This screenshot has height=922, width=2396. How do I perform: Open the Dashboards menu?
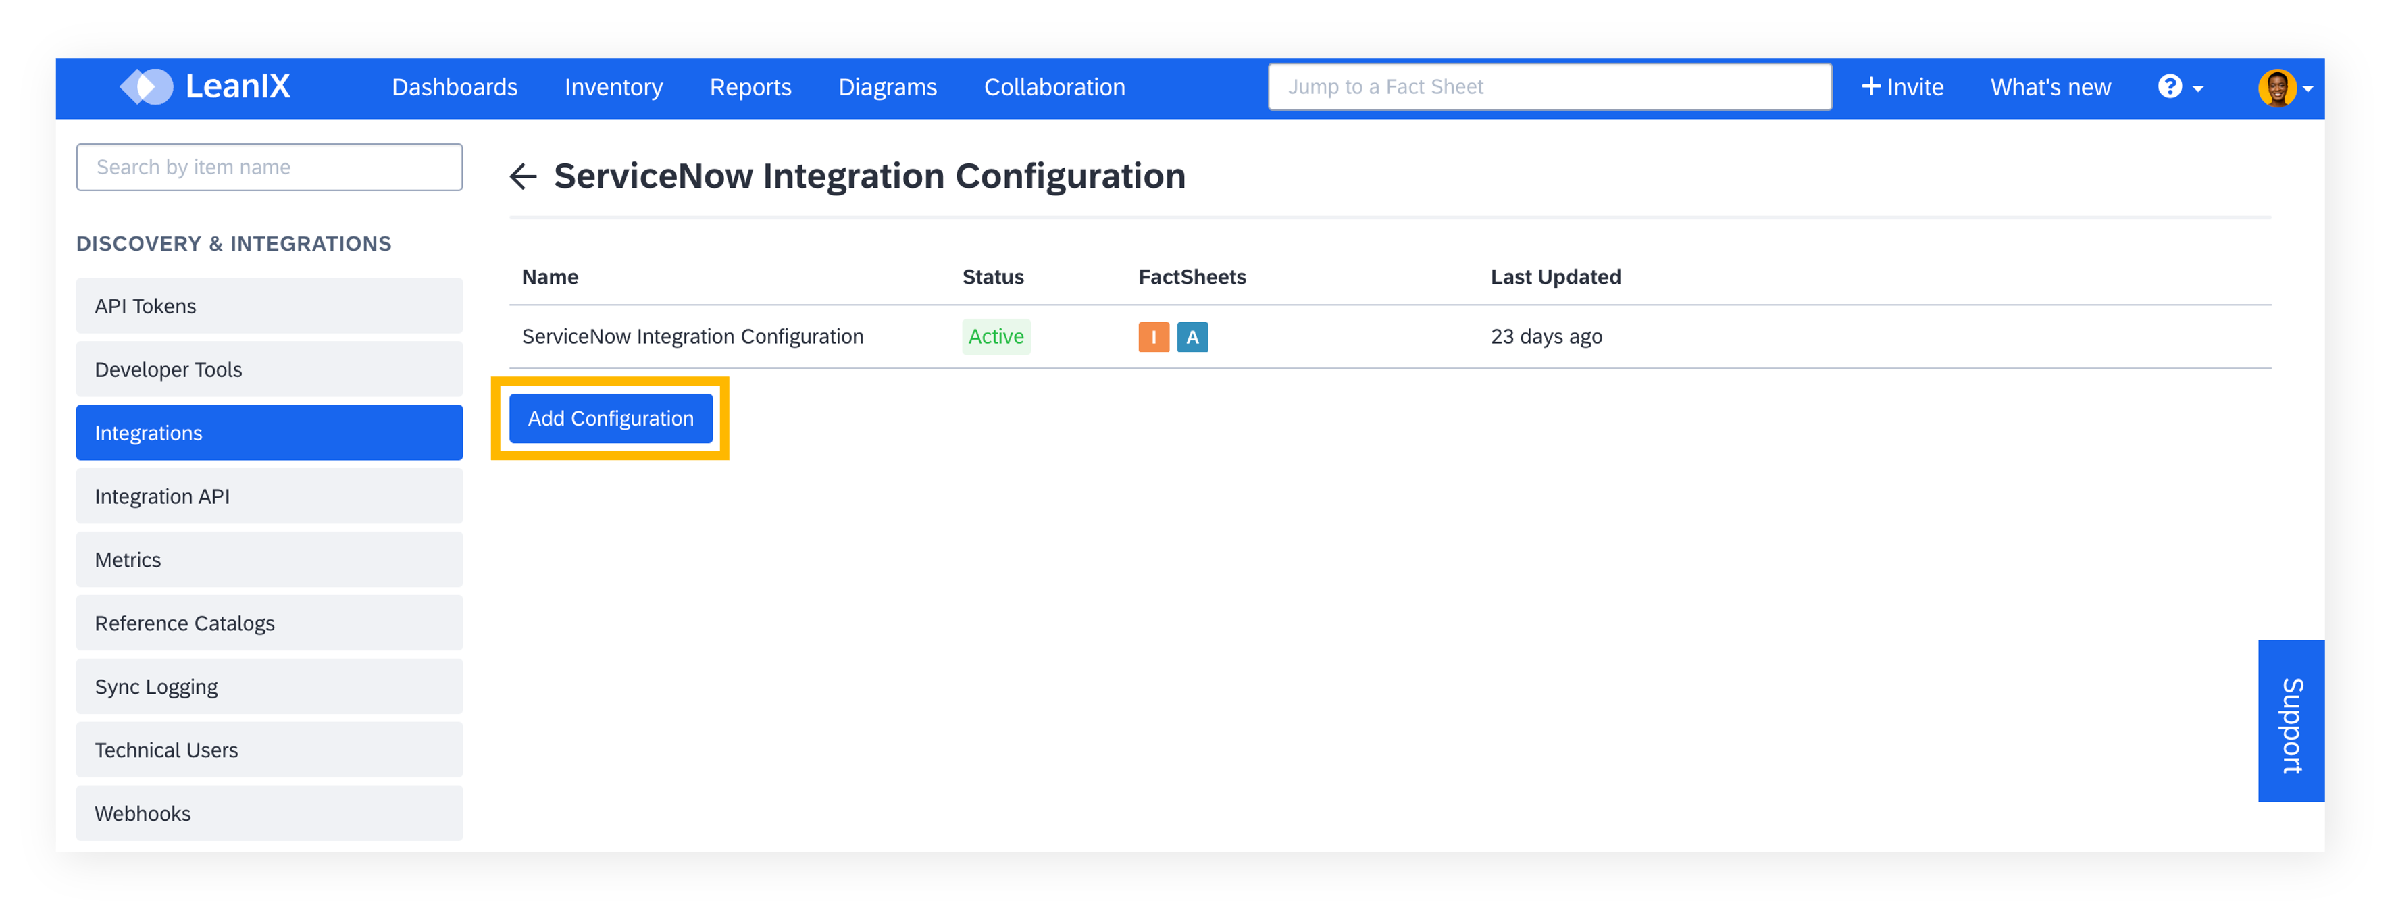[x=455, y=87]
